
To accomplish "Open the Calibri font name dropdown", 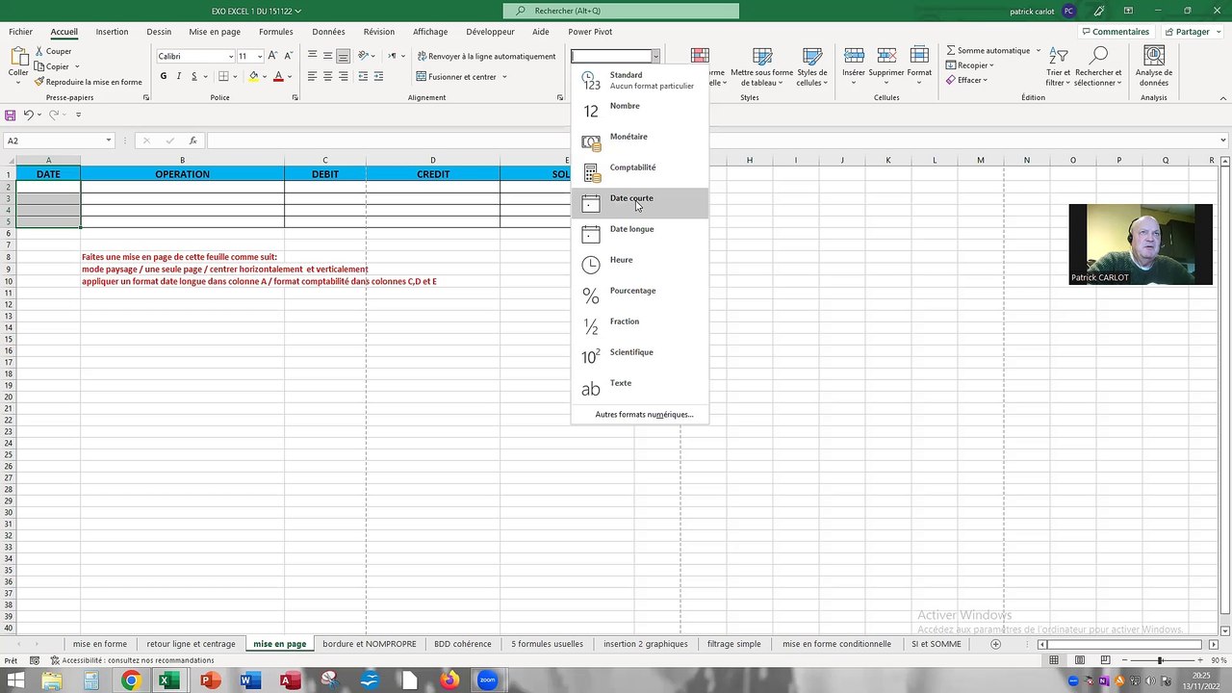I will pyautogui.click(x=230, y=56).
